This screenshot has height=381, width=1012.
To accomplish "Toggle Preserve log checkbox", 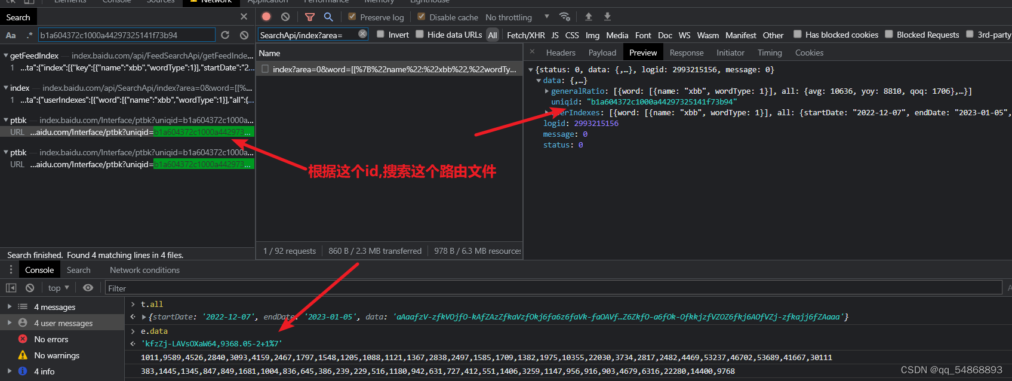I will pyautogui.click(x=352, y=17).
